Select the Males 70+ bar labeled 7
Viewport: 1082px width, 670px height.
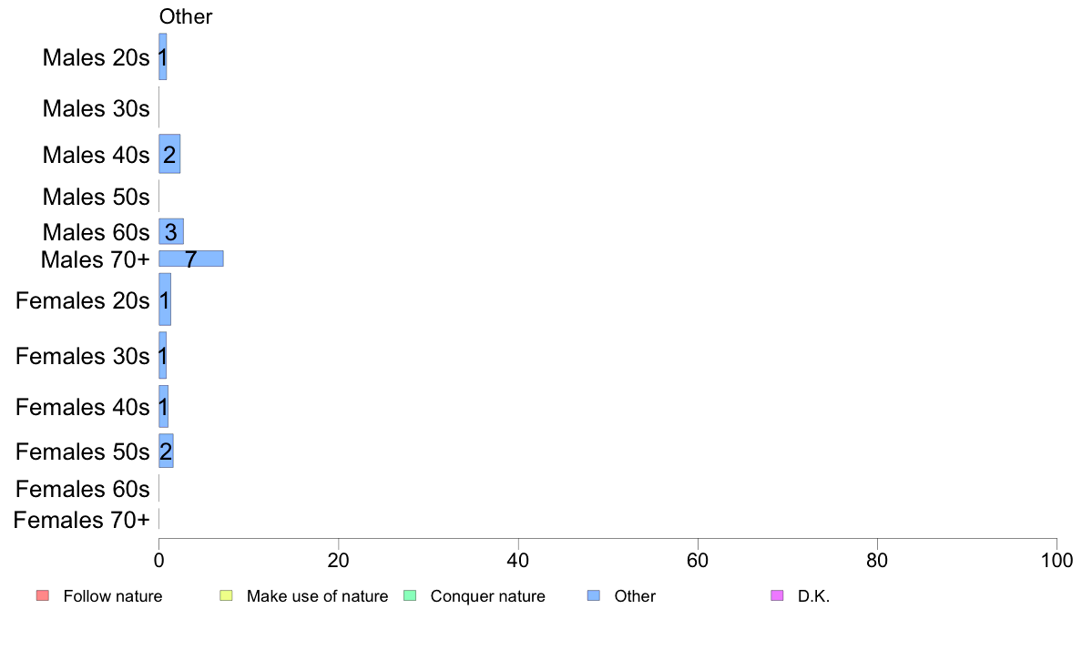pyautogui.click(x=191, y=259)
